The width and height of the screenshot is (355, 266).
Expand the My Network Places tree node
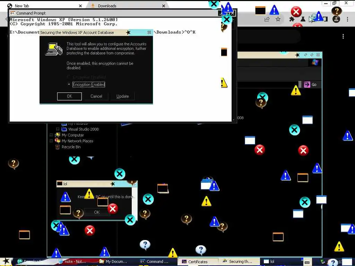tap(51, 141)
